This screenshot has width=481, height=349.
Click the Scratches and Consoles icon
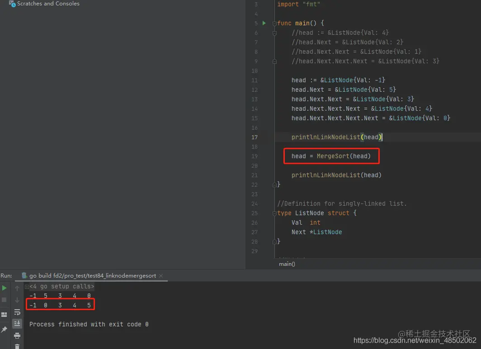point(12,4)
